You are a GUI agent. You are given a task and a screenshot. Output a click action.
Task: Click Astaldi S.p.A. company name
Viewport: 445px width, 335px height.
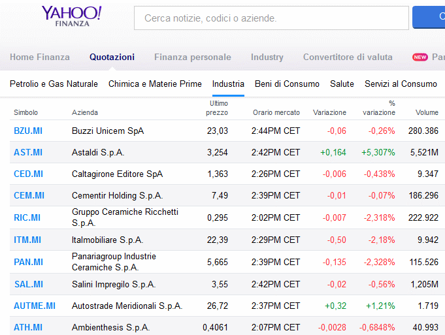tap(98, 152)
